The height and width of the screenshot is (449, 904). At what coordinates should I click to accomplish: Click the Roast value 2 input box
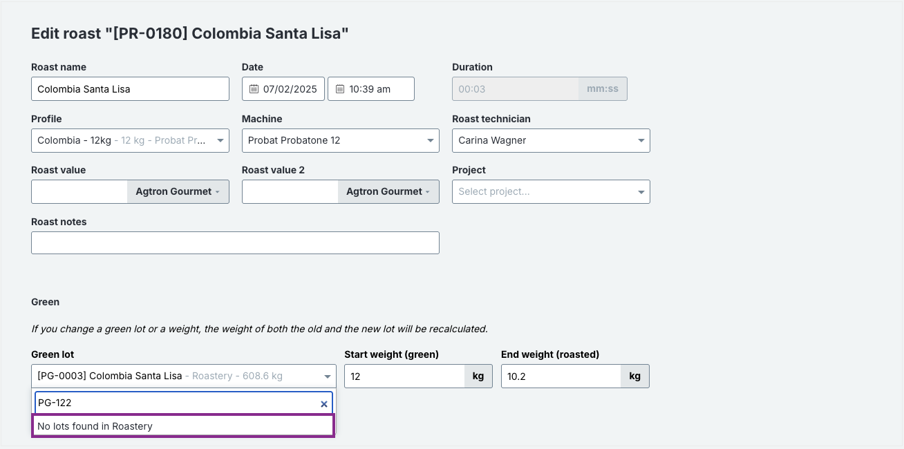pos(290,191)
